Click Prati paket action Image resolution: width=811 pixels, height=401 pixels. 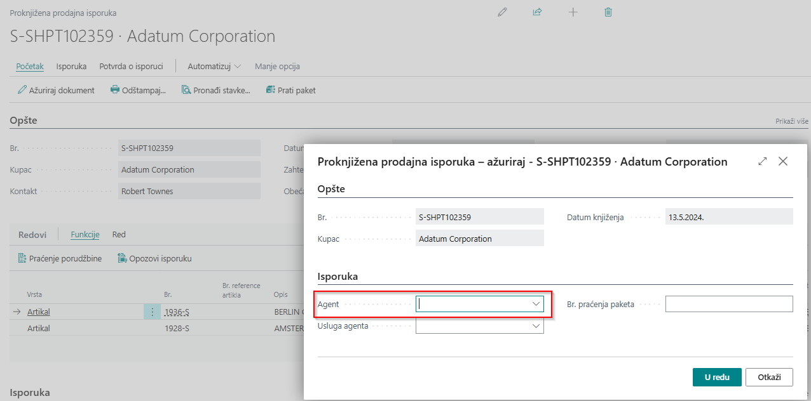click(290, 90)
